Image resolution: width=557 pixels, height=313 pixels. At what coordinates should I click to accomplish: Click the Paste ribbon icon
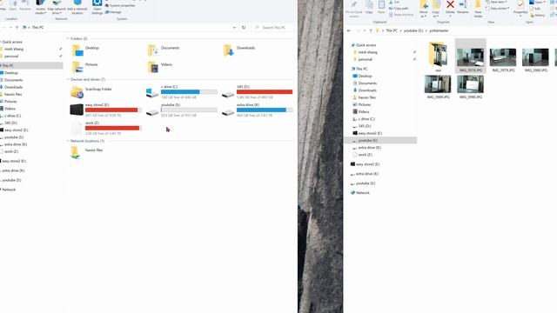click(381, 7)
